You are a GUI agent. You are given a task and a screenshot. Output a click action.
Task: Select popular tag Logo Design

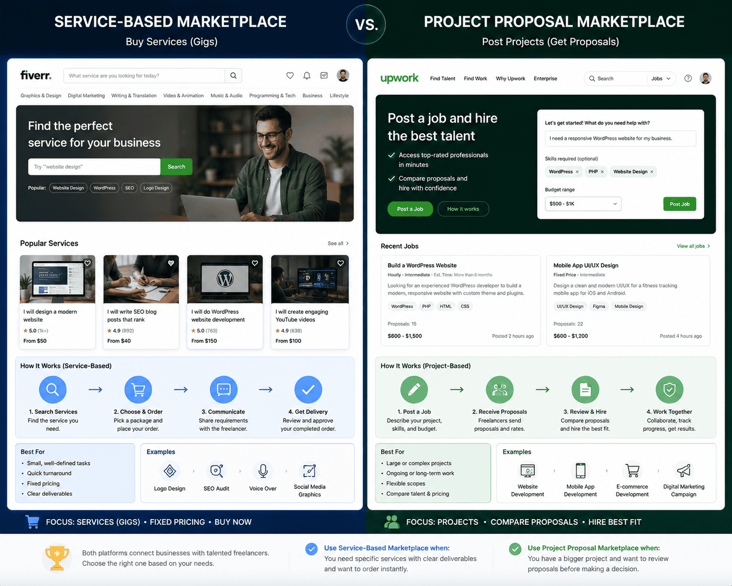[x=156, y=188]
